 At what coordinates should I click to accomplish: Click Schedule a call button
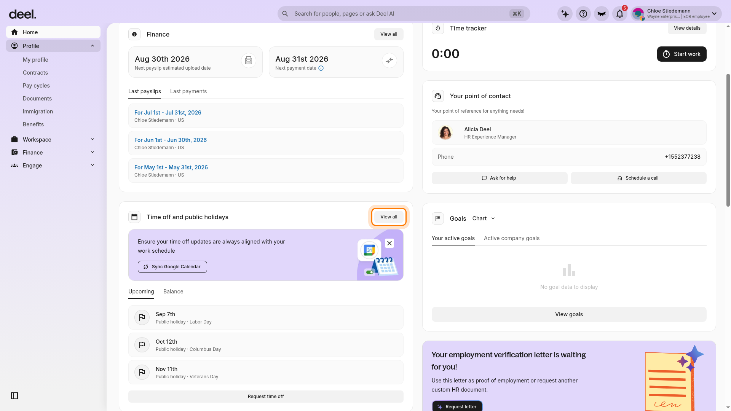[x=638, y=178]
